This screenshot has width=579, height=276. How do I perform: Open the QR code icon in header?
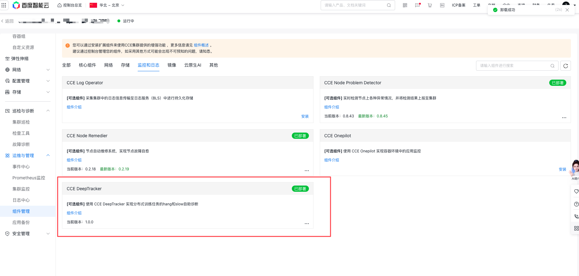point(405,5)
